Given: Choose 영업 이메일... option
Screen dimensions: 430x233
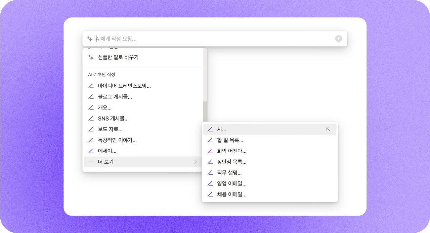Looking at the screenshot, I should [270, 183].
